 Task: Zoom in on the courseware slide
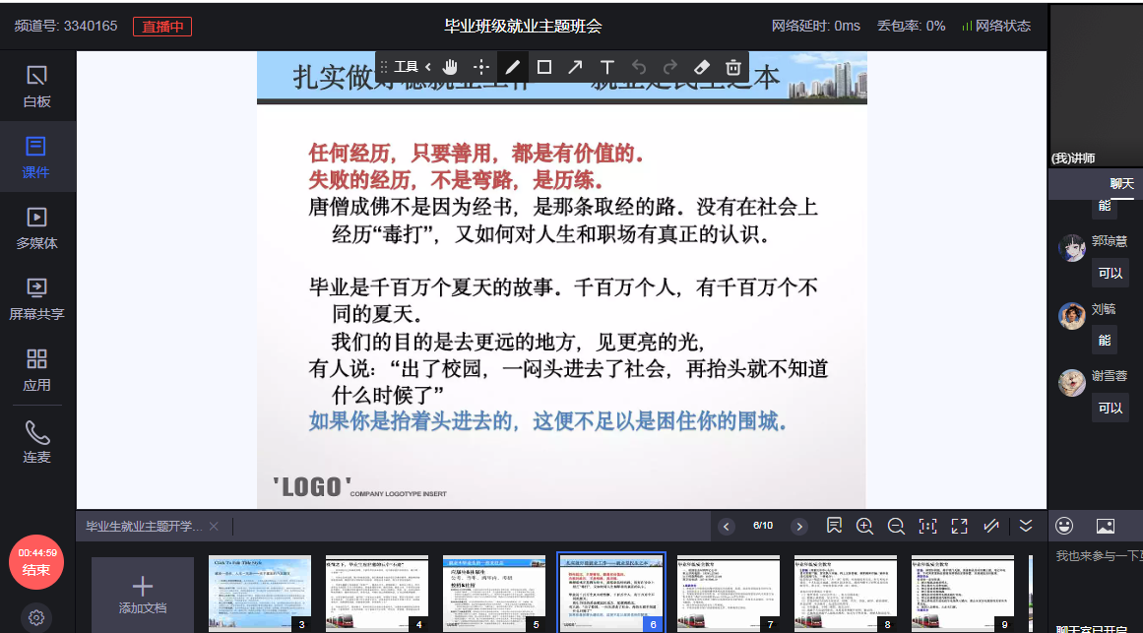tap(864, 526)
